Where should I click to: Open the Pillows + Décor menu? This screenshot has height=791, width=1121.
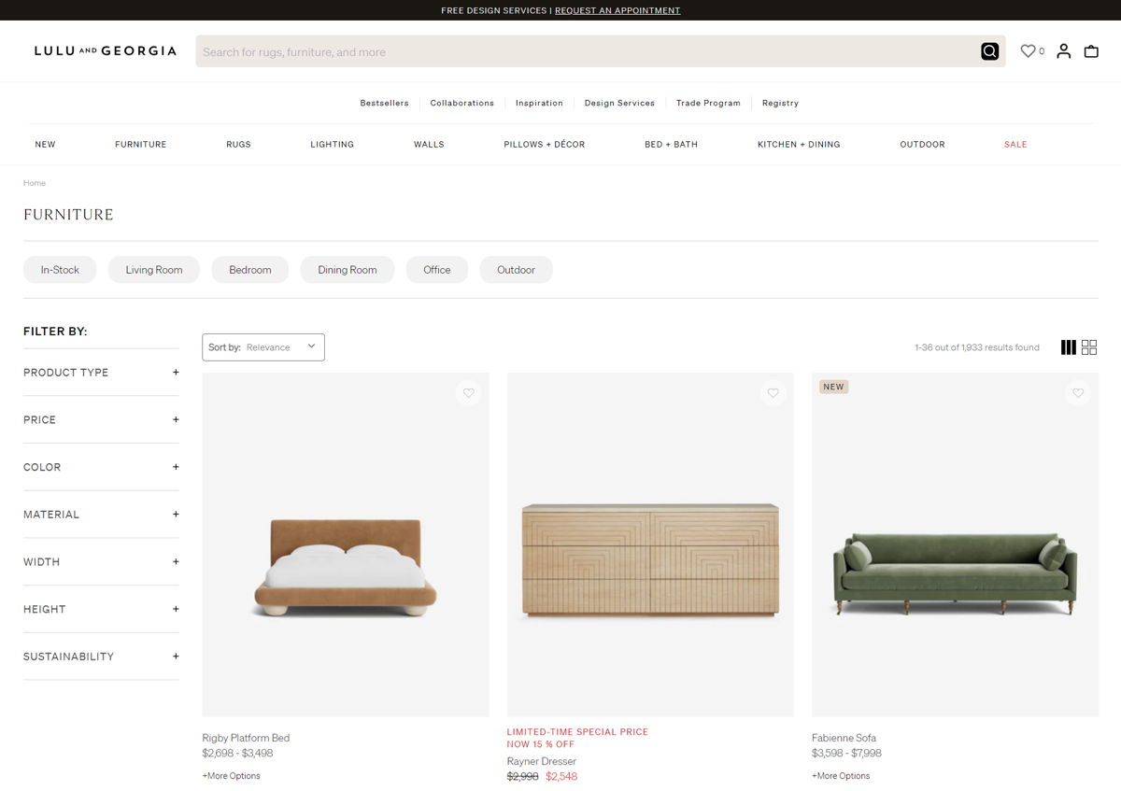pyautogui.click(x=545, y=145)
